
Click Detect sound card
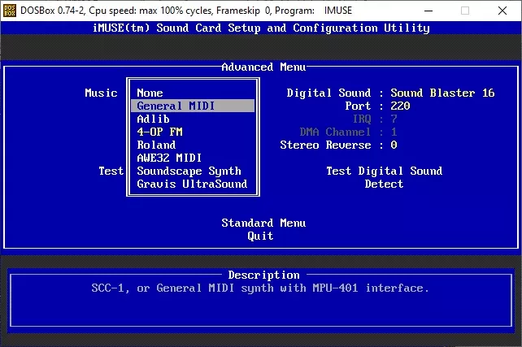[384, 184]
